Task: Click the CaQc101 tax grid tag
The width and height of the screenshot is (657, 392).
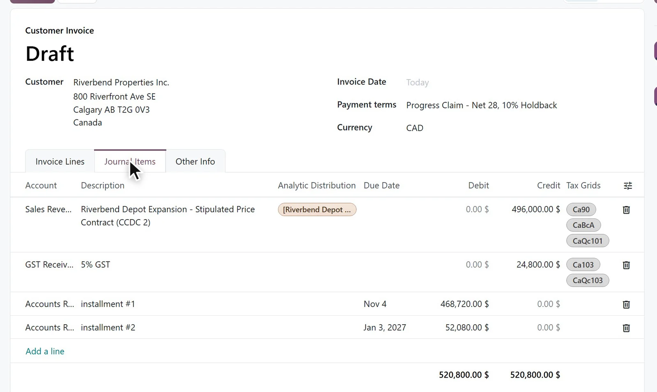Action: 588,241
